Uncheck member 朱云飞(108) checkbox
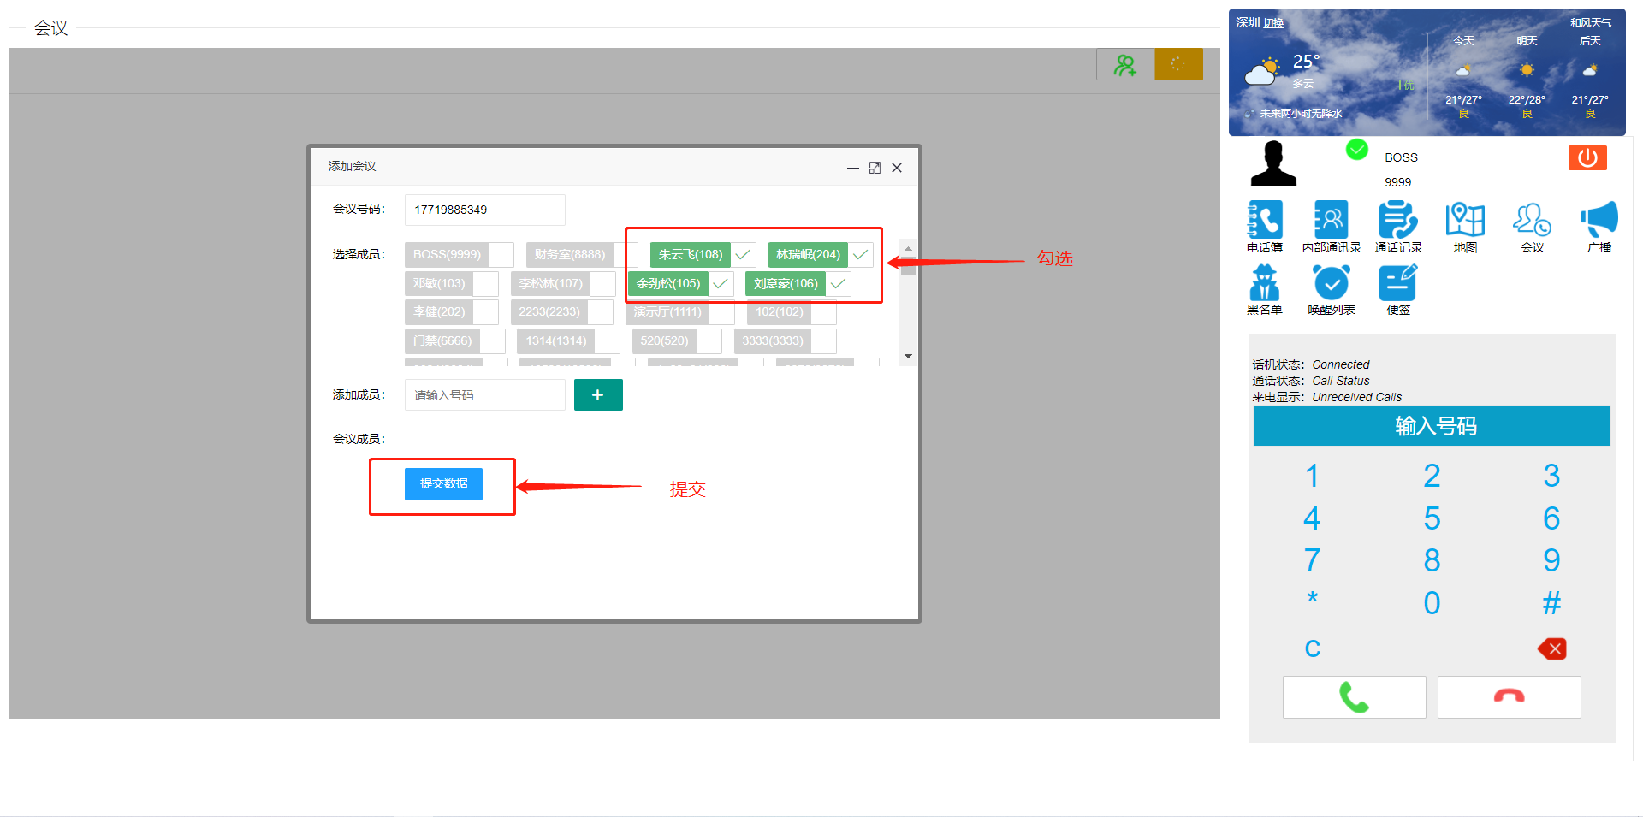This screenshot has height=817, width=1643. [743, 255]
